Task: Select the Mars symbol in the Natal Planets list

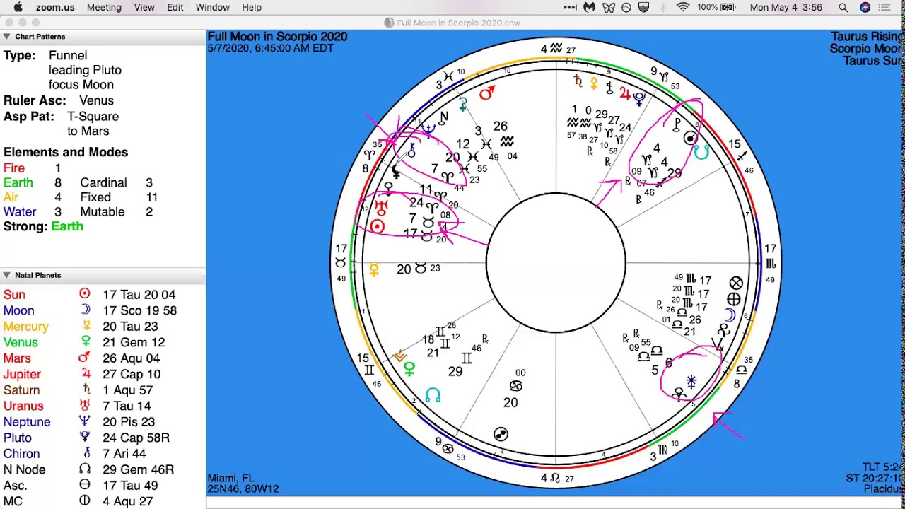Action: pos(85,358)
